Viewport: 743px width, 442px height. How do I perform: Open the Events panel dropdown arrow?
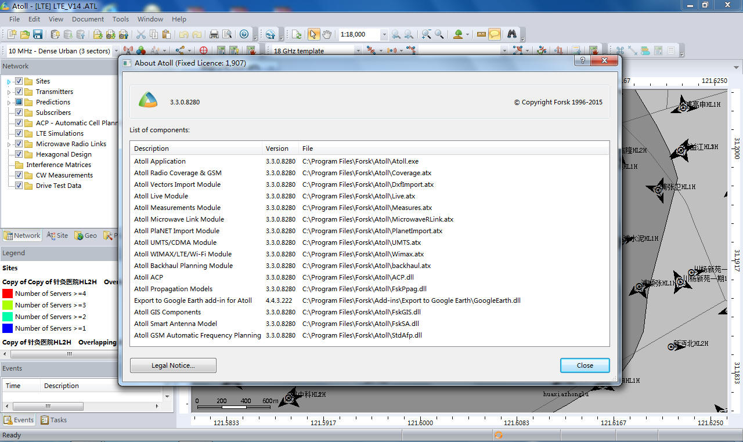(167, 397)
